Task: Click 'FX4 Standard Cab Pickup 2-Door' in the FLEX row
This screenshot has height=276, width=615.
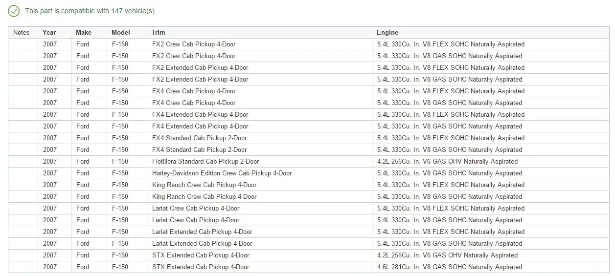Action: point(200,138)
